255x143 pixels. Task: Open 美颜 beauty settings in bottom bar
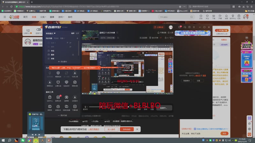(x=139, y=108)
